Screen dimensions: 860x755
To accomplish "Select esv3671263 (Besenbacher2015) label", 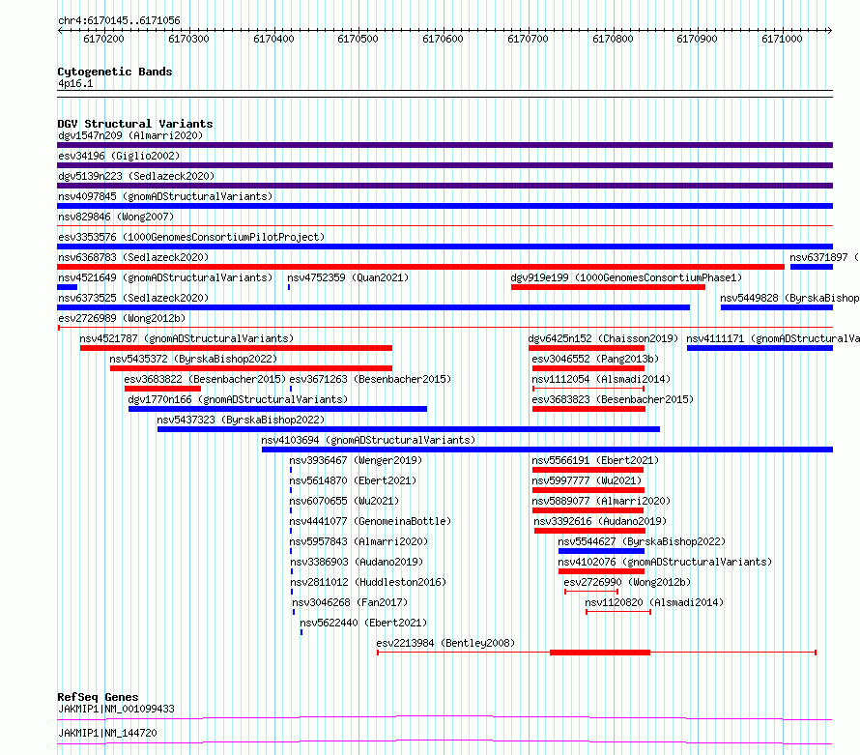I will pos(370,379).
